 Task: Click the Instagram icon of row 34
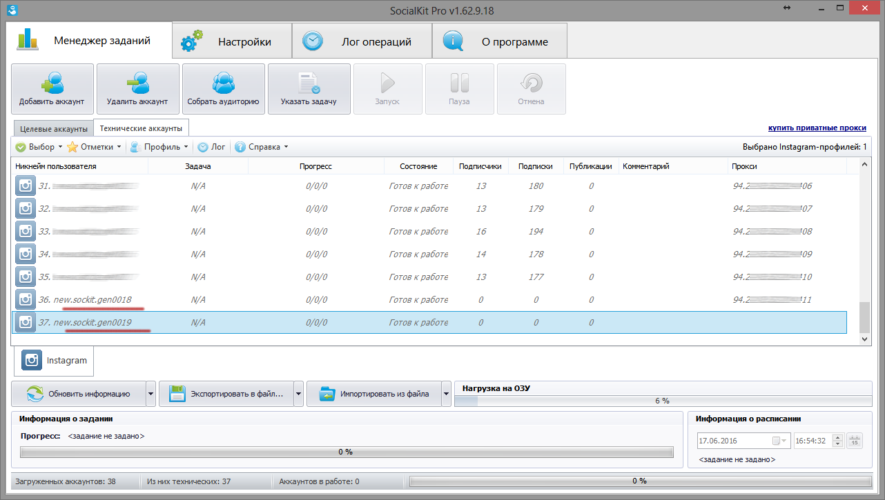(26, 254)
